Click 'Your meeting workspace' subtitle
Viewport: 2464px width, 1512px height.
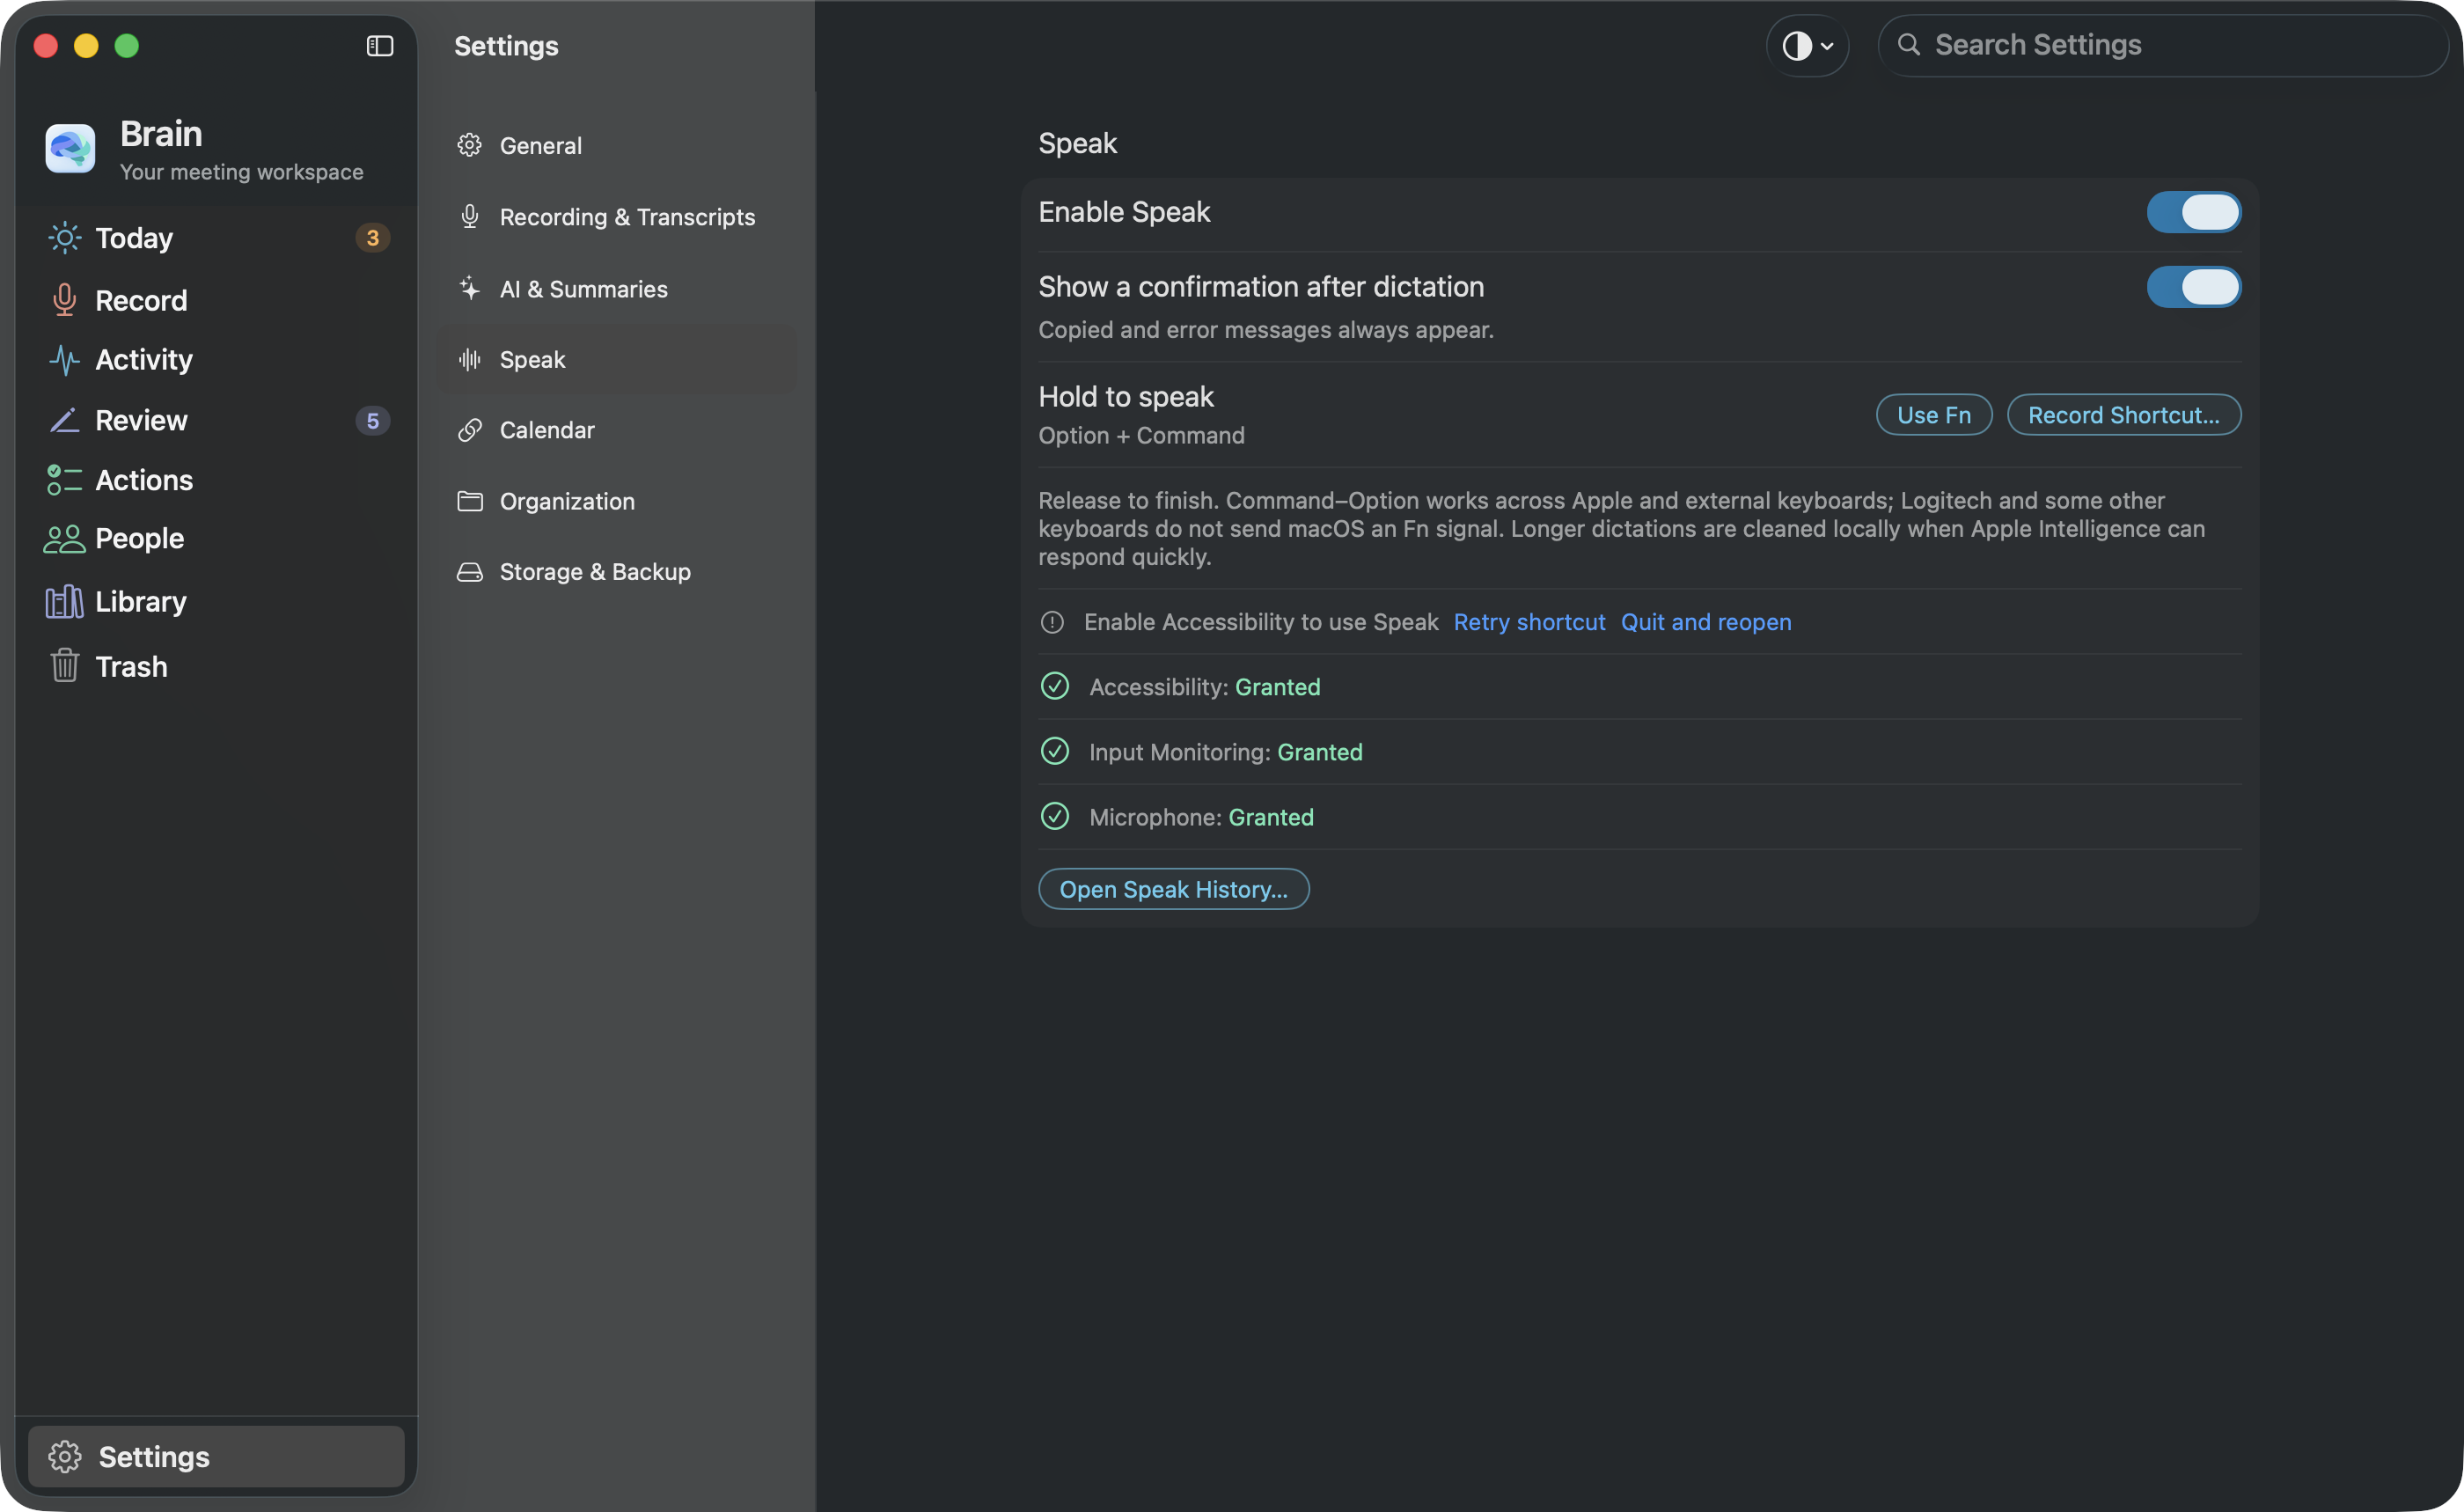tap(242, 172)
